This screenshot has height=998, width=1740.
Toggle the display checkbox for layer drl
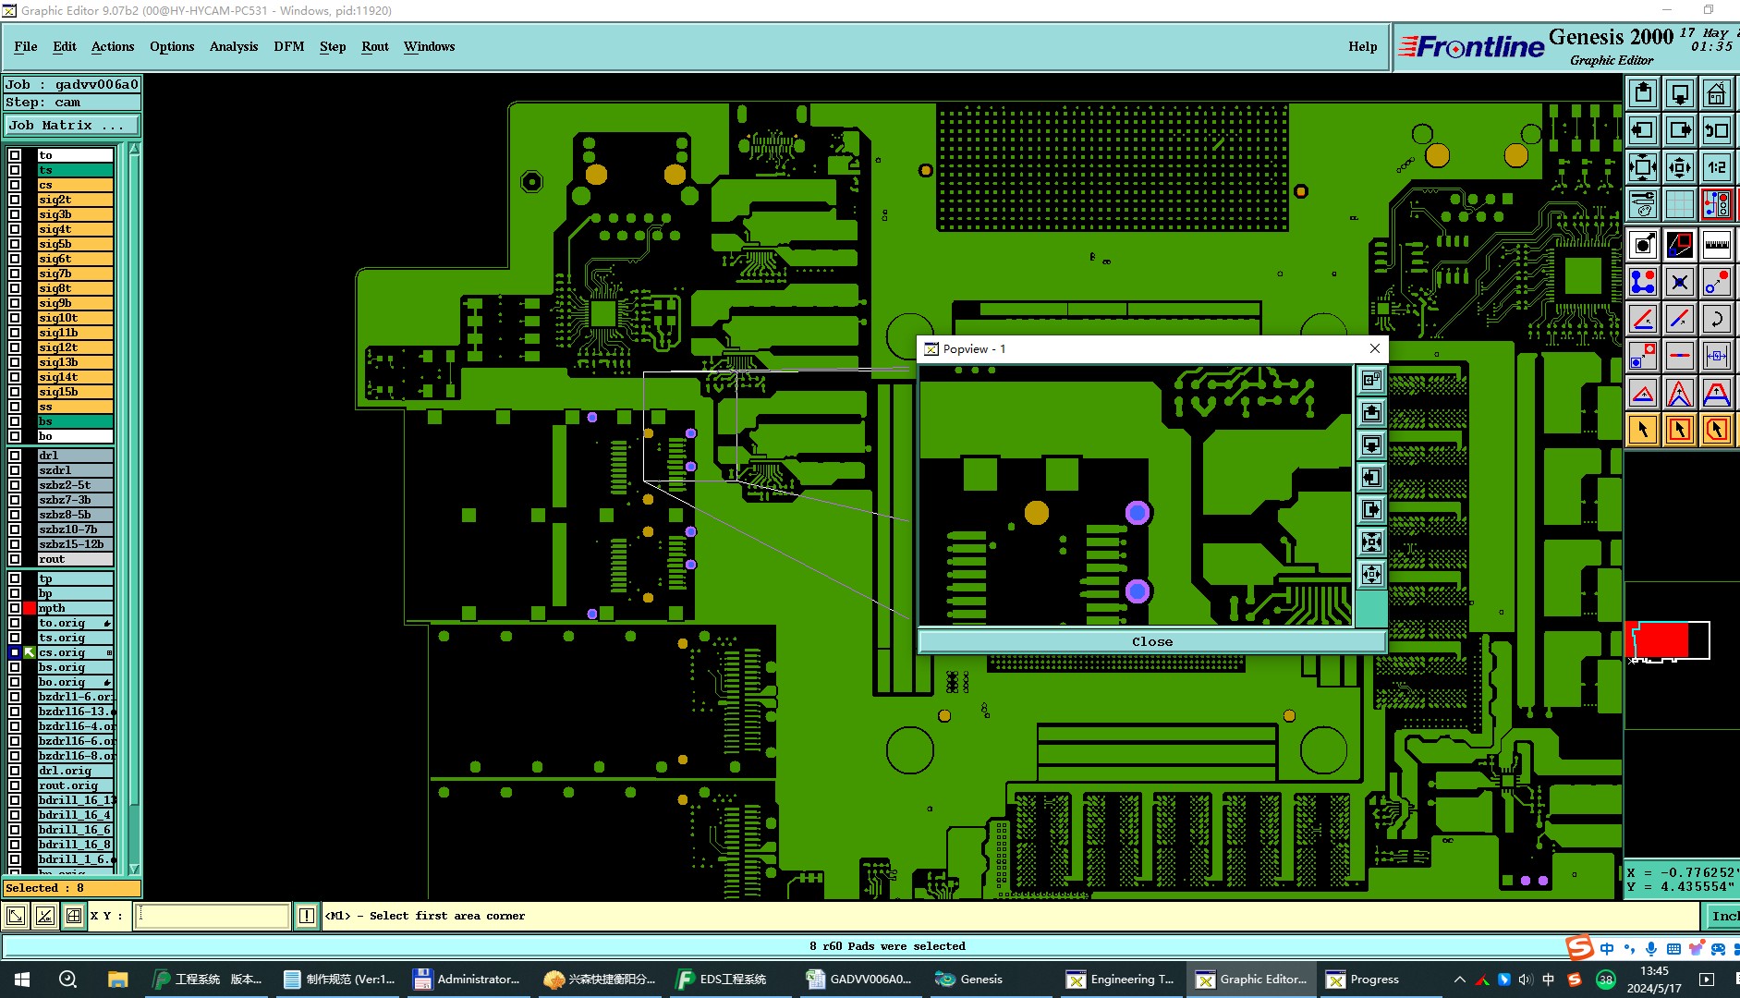[15, 456]
